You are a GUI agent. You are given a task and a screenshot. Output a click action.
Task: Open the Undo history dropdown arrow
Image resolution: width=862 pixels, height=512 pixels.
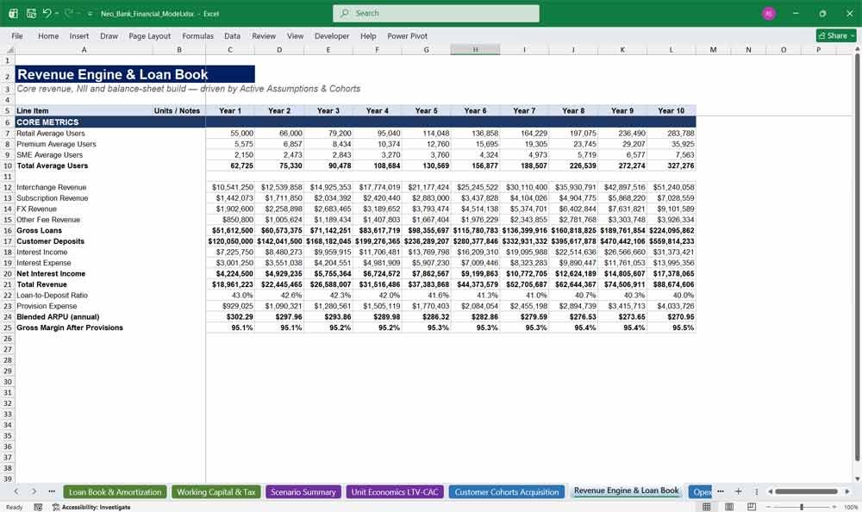tap(57, 14)
